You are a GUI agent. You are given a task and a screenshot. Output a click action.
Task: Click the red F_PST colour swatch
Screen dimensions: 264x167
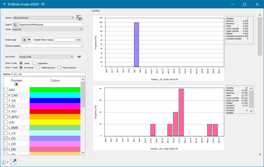click(x=55, y=111)
